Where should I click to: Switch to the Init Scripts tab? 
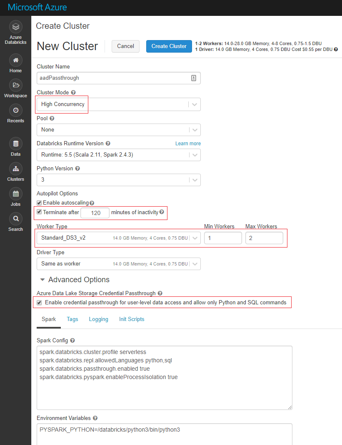(x=132, y=319)
